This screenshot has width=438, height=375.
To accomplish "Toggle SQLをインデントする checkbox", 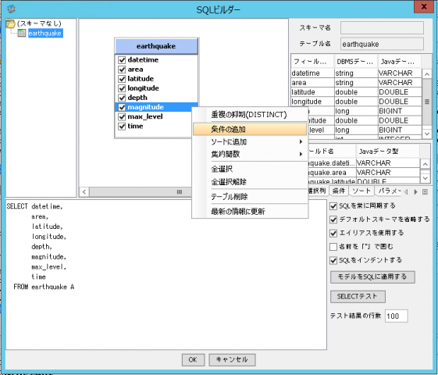I will pyautogui.click(x=333, y=260).
